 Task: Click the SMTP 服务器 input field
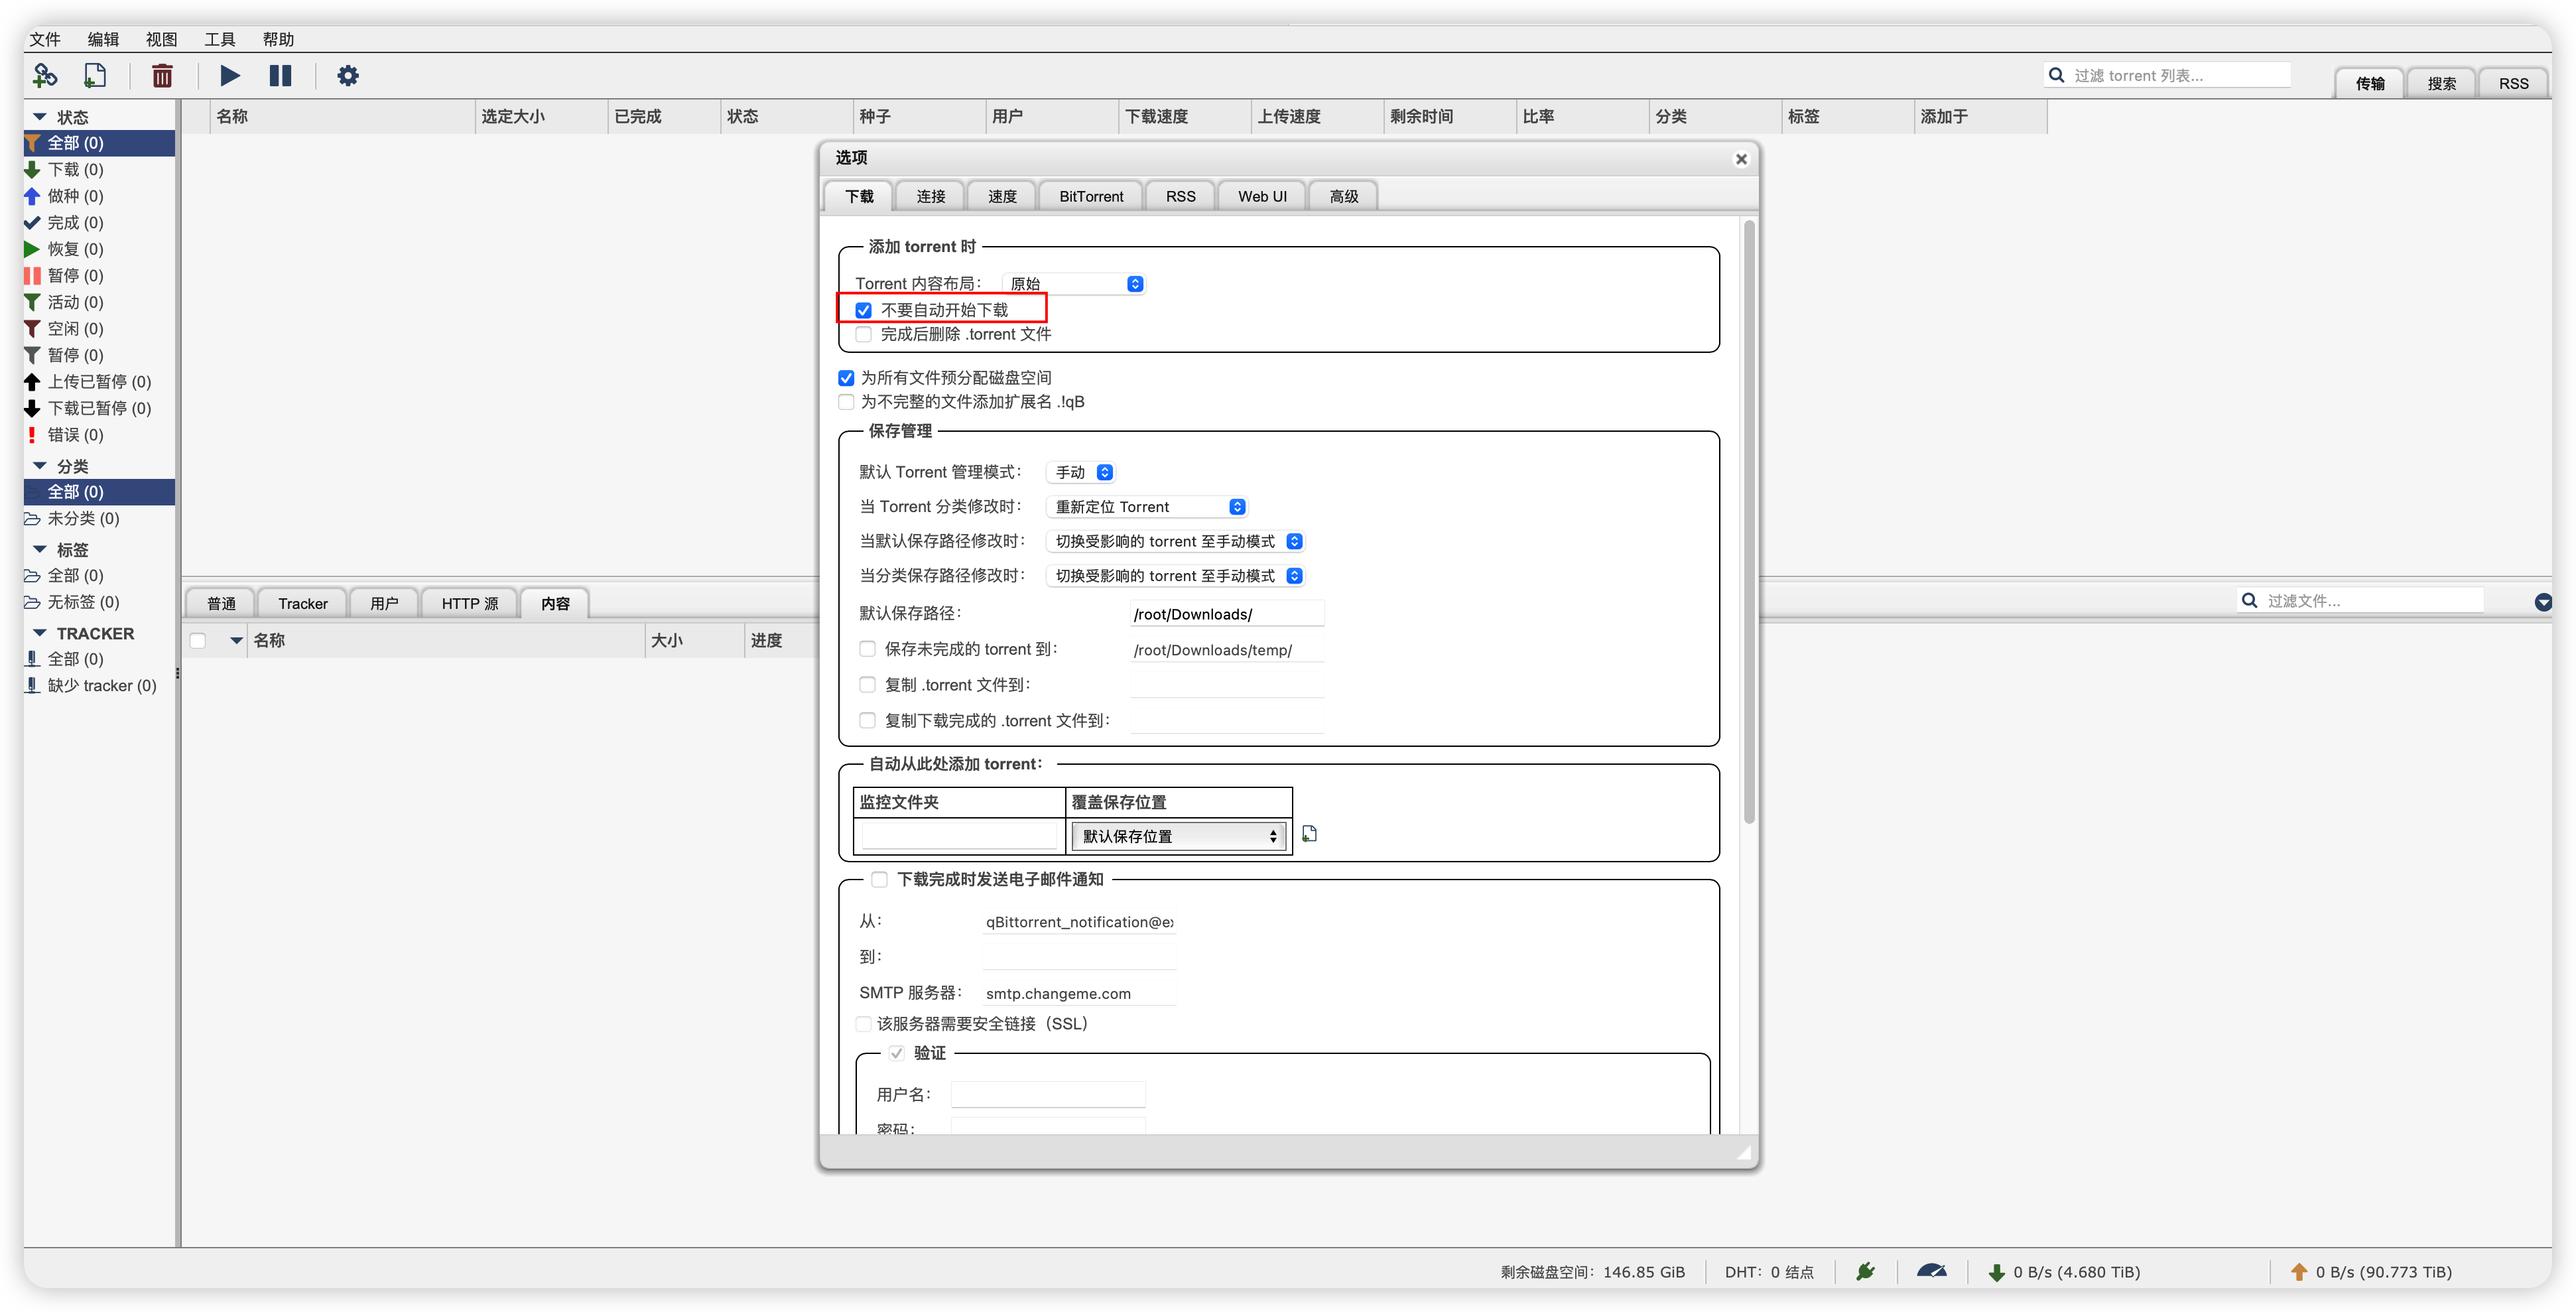pyautogui.click(x=1080, y=993)
